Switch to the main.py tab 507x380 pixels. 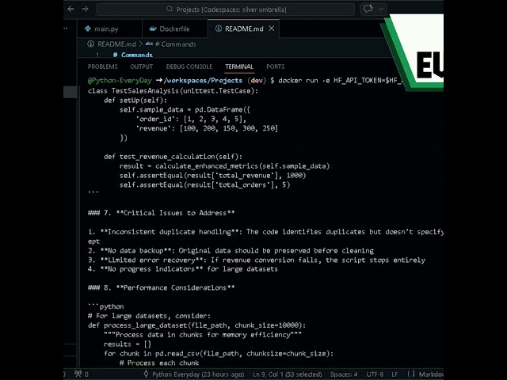click(109, 28)
